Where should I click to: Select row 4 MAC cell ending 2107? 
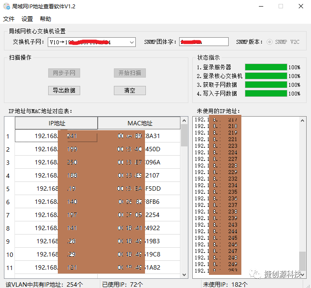tap(139, 175)
